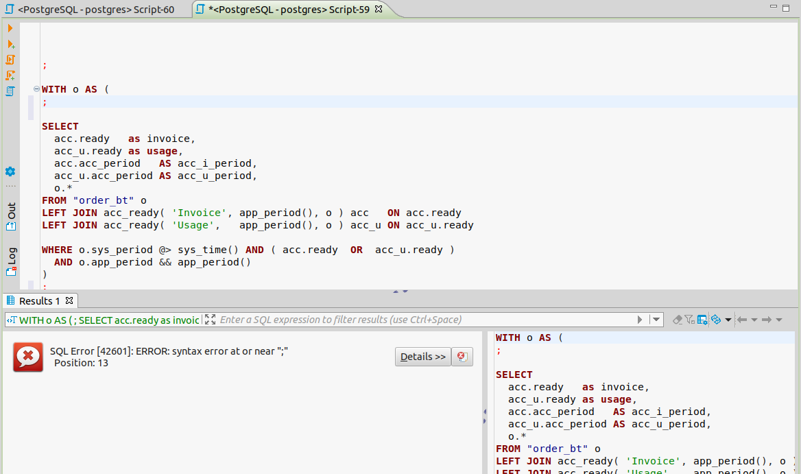801x474 pixels.
Task: Collapse the WITH o AS code block
Action: click(35, 88)
